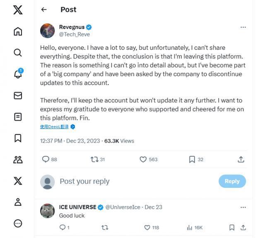Like the Revegnus post
The width and height of the screenshot is (265, 238).
(x=143, y=159)
